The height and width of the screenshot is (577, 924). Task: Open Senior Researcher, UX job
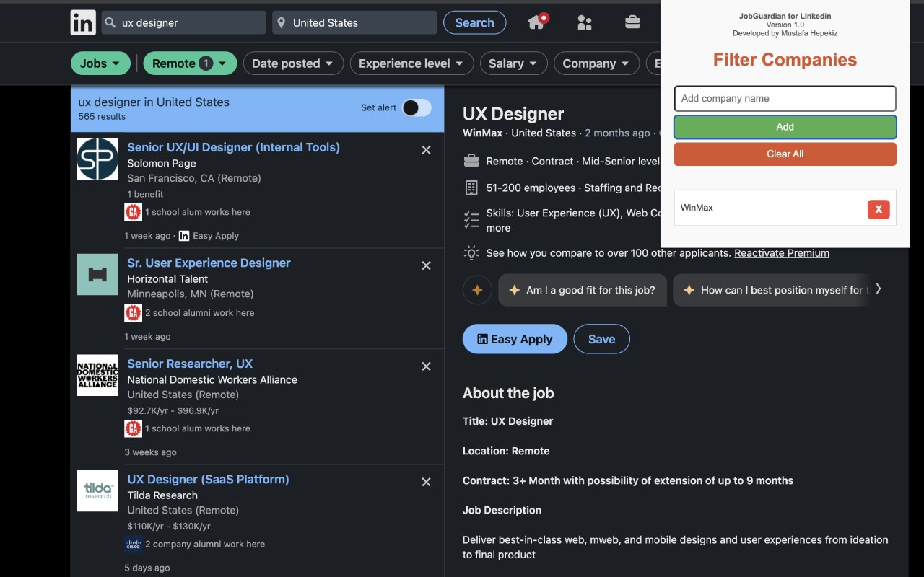[190, 364]
